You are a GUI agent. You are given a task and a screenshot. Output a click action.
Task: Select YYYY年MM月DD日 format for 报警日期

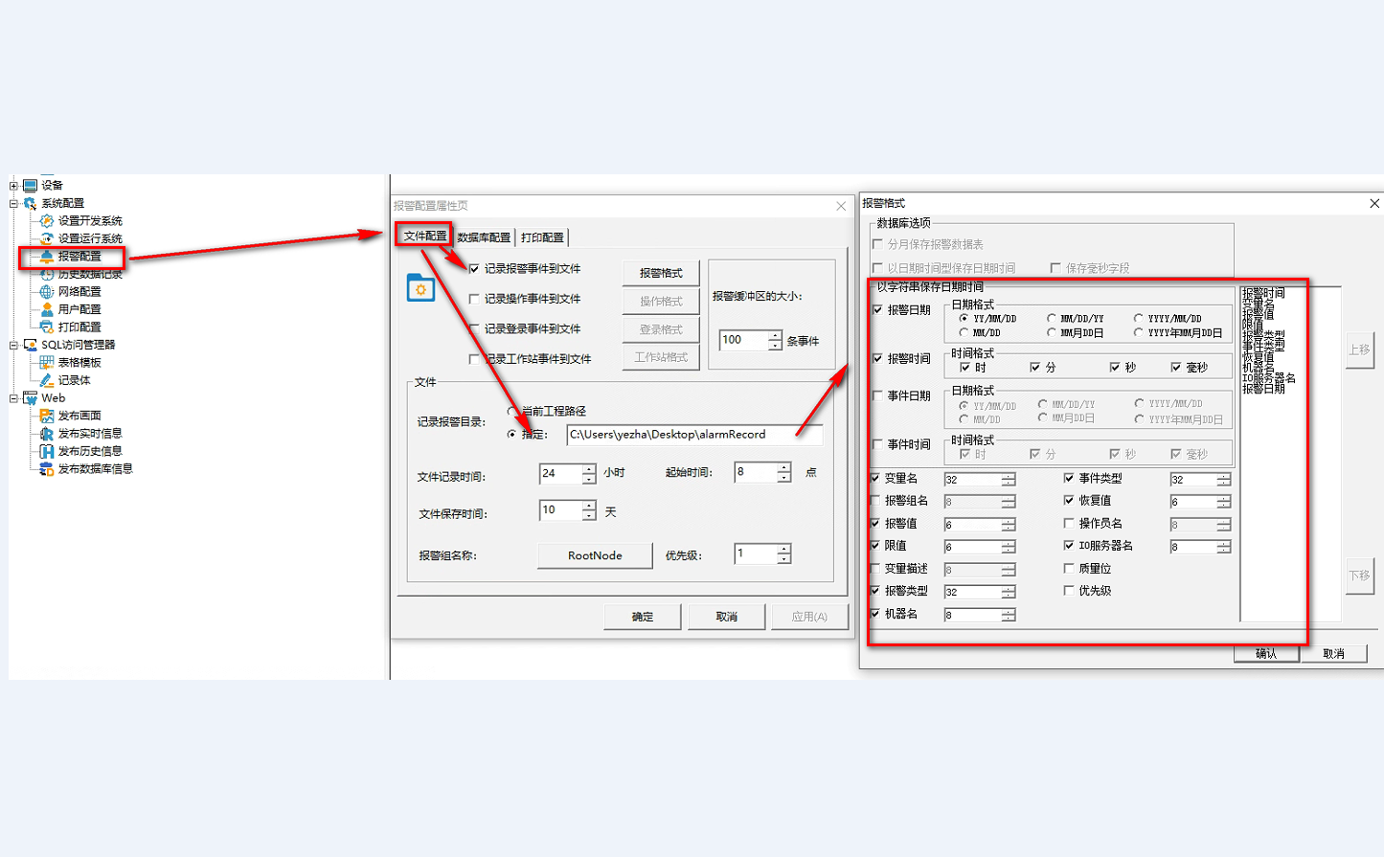coord(1139,333)
